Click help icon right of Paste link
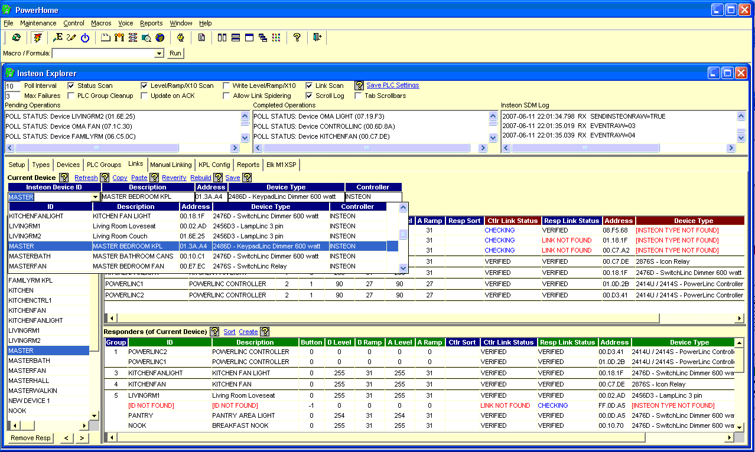 (x=154, y=178)
